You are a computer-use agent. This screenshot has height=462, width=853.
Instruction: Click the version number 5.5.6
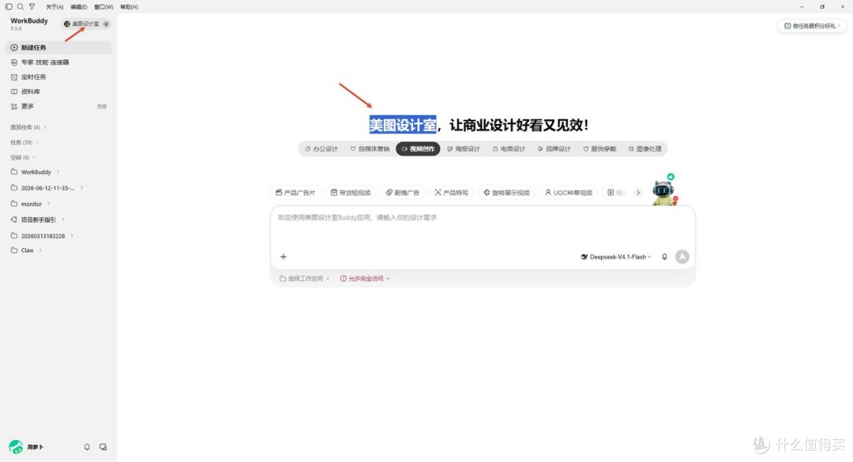click(17, 29)
